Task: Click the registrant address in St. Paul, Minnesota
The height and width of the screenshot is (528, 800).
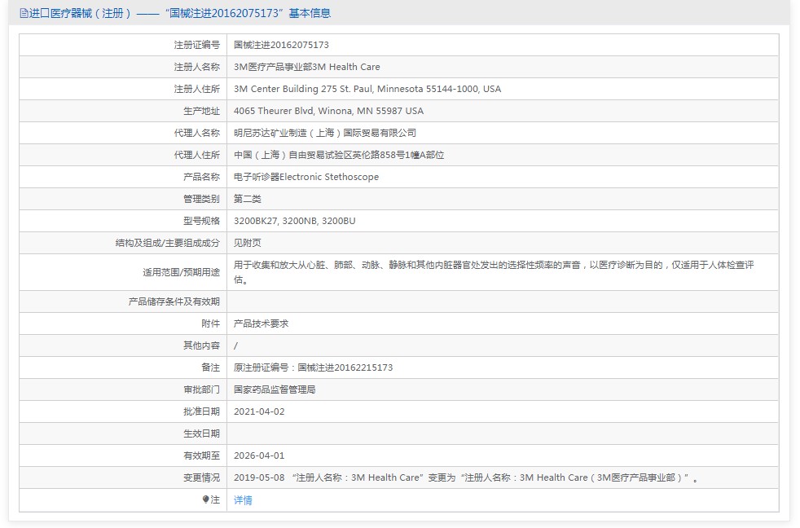Action: click(367, 90)
